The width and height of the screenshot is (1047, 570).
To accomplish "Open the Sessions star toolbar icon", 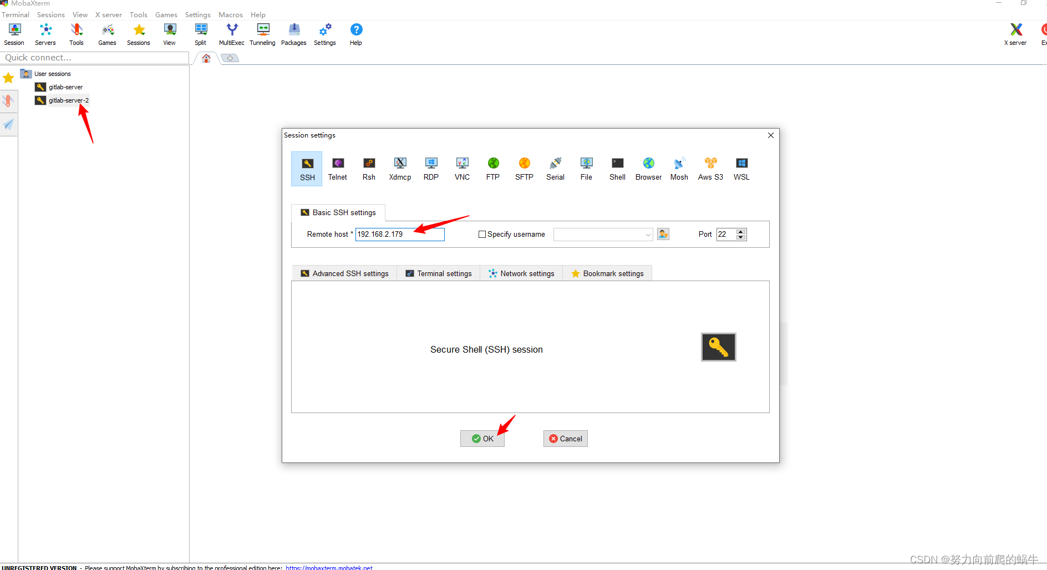I will coord(139,34).
